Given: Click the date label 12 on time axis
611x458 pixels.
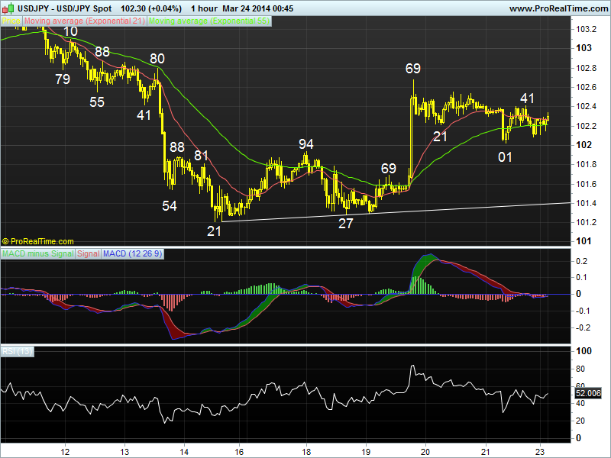Looking at the screenshot, I should [x=65, y=452].
